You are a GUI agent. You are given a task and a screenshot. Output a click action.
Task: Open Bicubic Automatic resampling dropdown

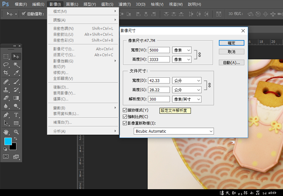pyautogui.click(x=174, y=131)
